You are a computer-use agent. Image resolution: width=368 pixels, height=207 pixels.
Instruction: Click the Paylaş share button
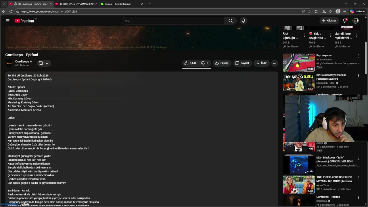(x=222, y=63)
